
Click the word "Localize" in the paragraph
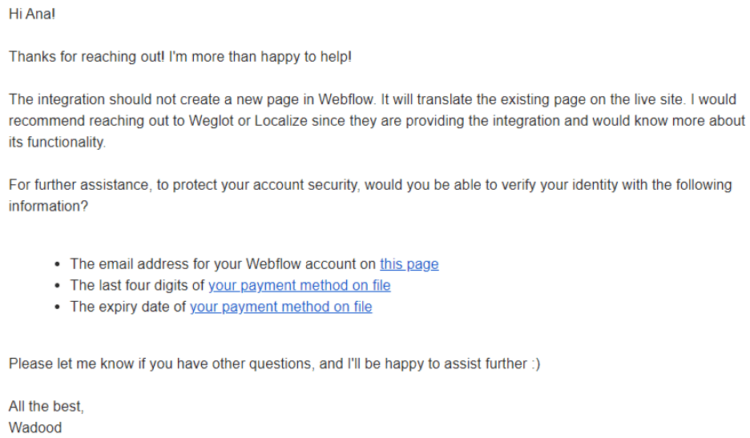pyautogui.click(x=280, y=120)
